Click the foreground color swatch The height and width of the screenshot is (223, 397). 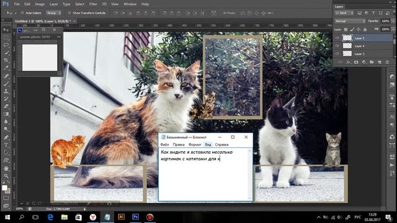(x=4, y=188)
